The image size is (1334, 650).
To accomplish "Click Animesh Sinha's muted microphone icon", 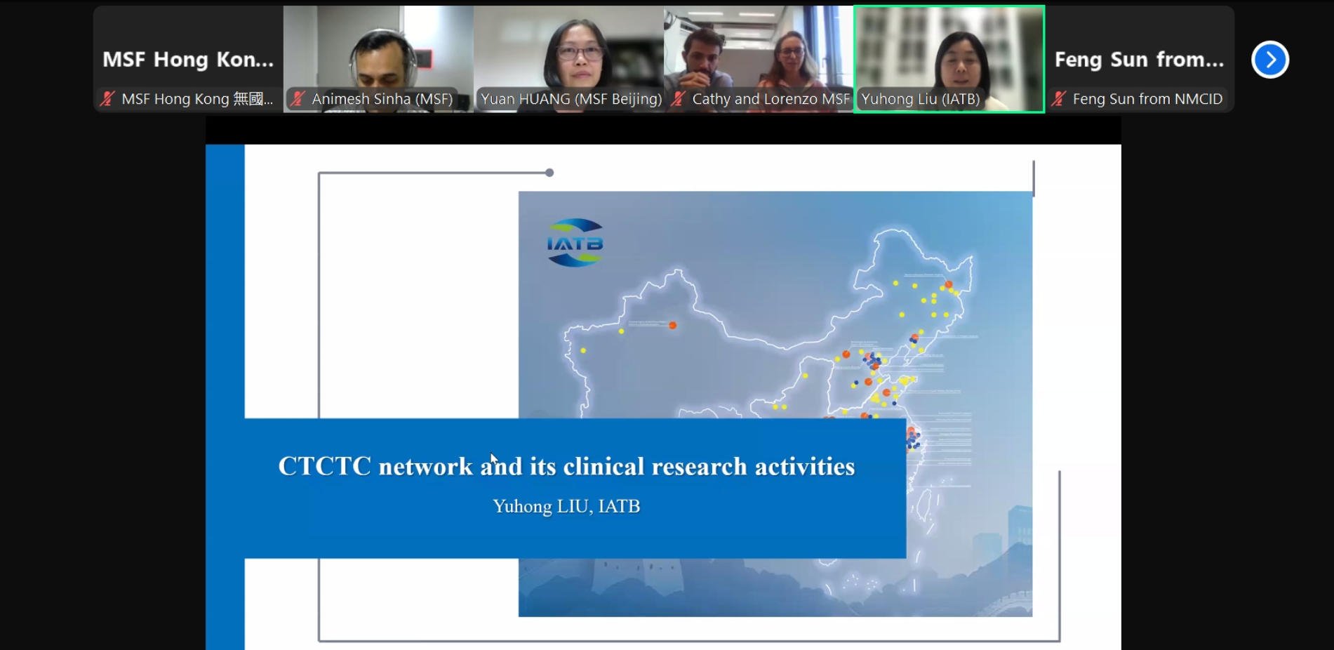I will tap(298, 99).
